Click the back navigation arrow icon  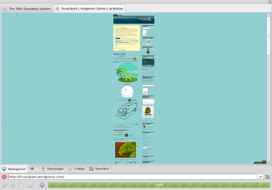click(x=5, y=185)
